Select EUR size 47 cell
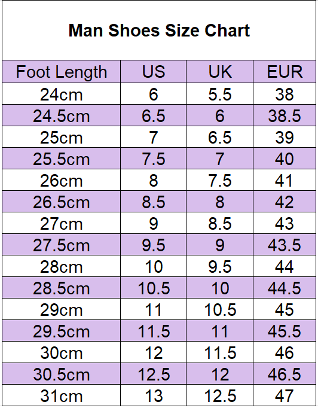318x408 pixels. 285,396
